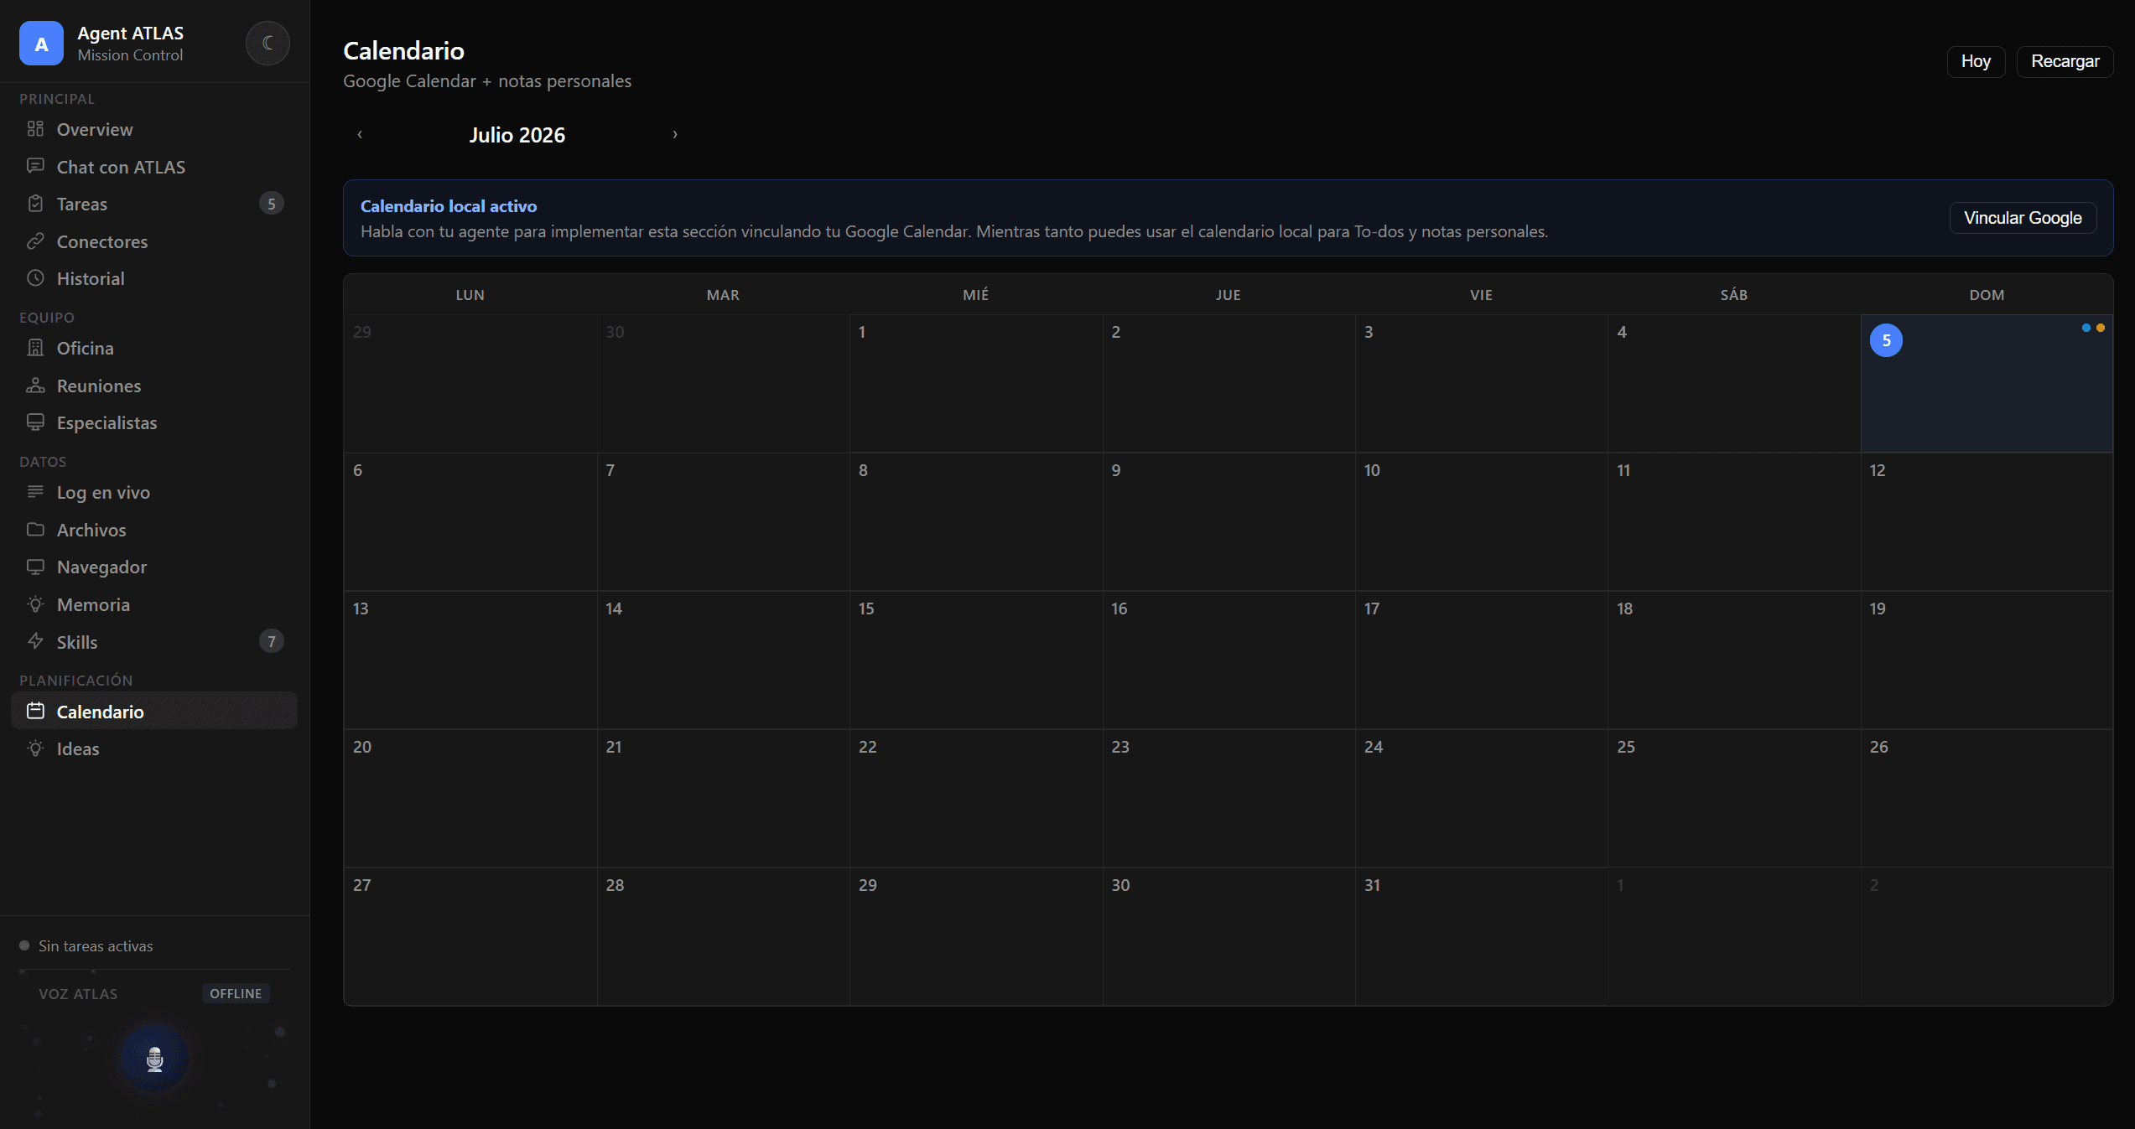Select day 31 in the calendar
This screenshot has width=2135, height=1129.
(x=1481, y=936)
